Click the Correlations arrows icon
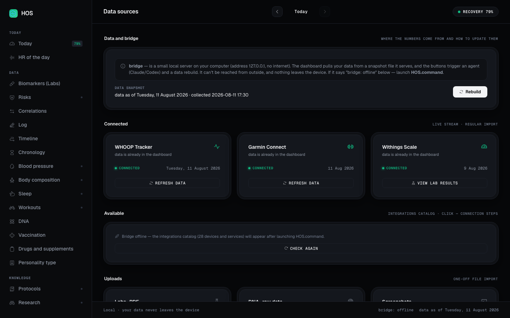 (x=12, y=111)
